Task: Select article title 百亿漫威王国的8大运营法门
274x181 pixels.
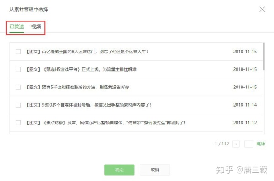Action: click(x=69, y=52)
